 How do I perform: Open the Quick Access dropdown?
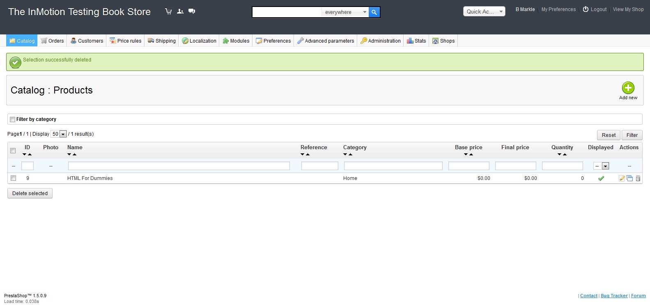click(484, 11)
